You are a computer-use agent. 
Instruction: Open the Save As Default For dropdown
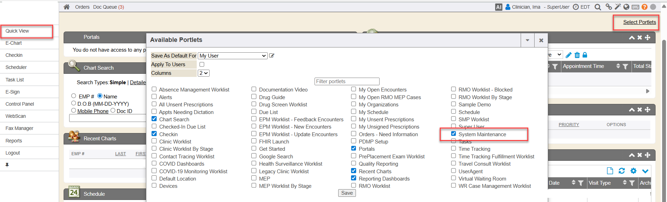(232, 56)
